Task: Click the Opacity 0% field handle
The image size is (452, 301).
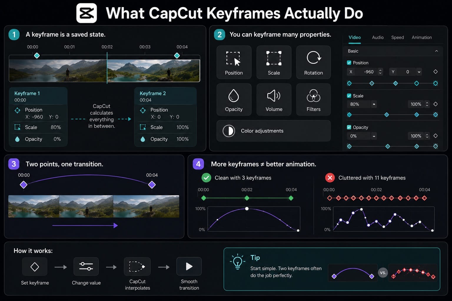Action: (374, 136)
